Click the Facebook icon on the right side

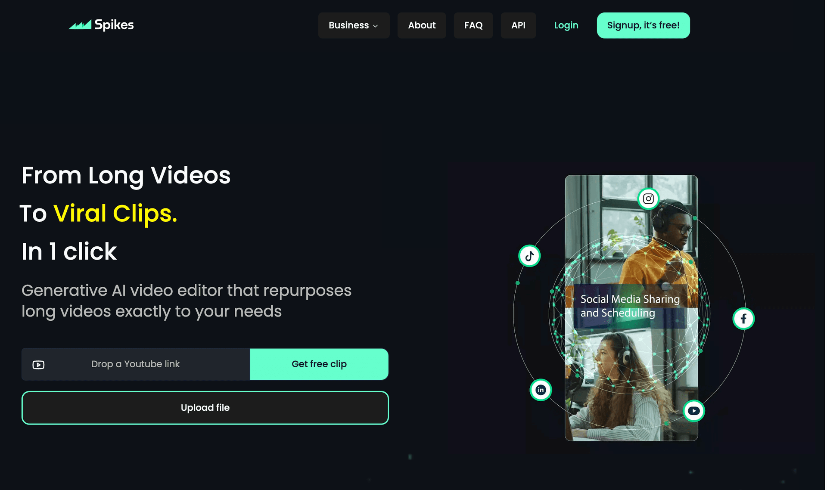pyautogui.click(x=743, y=318)
